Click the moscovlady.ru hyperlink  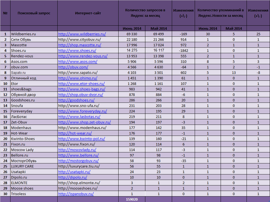pos(77,149)
